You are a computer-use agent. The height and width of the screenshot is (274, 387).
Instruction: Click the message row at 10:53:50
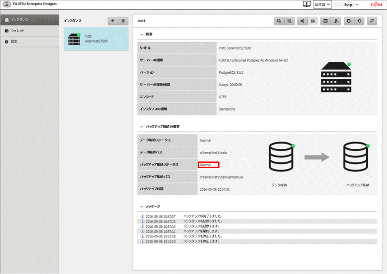257,241
